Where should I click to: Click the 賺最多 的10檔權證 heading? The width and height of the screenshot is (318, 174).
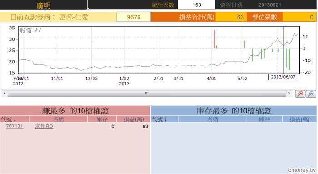tap(75, 111)
